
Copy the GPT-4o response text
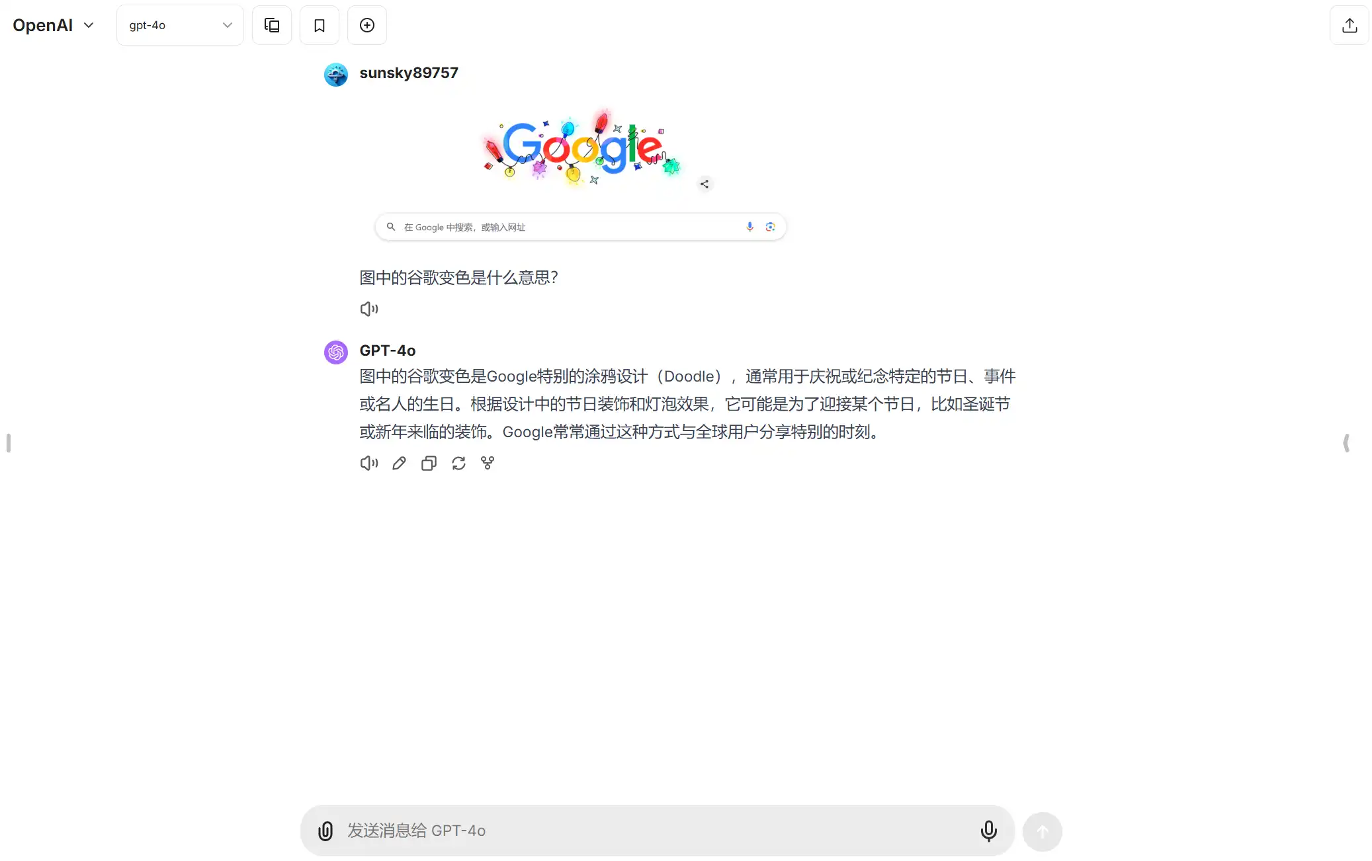point(429,463)
